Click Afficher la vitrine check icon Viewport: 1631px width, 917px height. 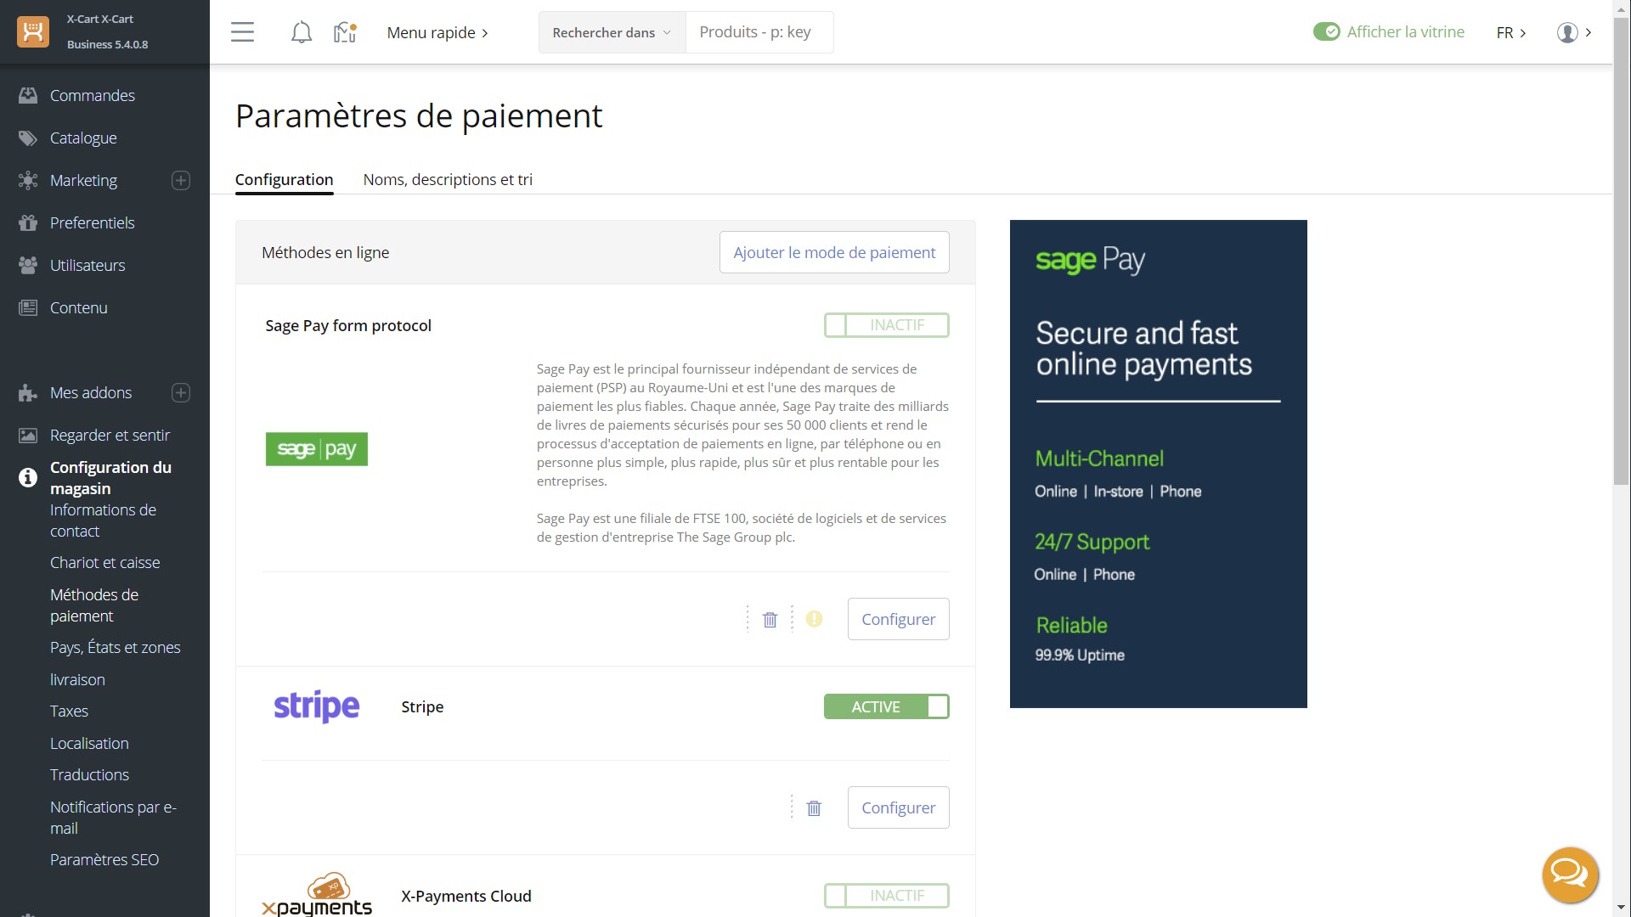pos(1326,31)
